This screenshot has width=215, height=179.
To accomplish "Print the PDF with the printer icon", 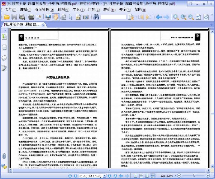I will [x=31, y=17].
